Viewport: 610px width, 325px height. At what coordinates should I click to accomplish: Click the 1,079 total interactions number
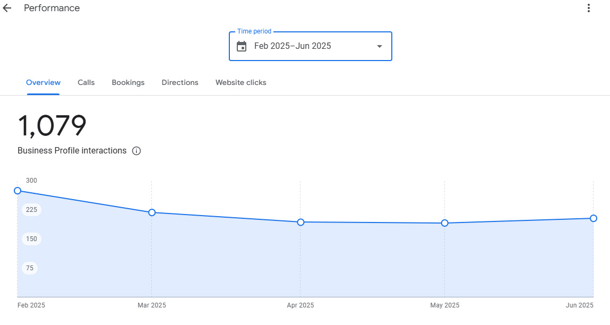[x=52, y=126]
